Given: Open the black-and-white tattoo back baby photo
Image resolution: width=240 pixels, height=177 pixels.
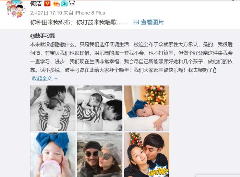Looking at the screenshot, I should 53,108.
